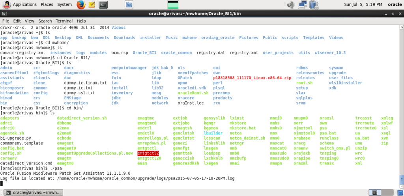This screenshot has width=404, height=196.
Task: Click the red p18818588 zip file name
Action: [x=252, y=78]
